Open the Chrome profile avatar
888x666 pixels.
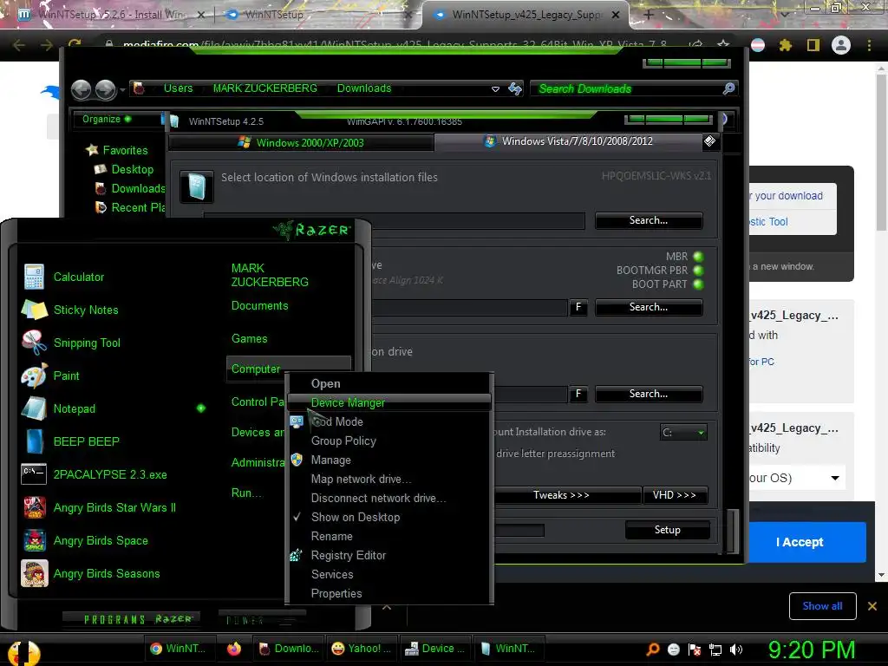pyautogui.click(x=841, y=45)
